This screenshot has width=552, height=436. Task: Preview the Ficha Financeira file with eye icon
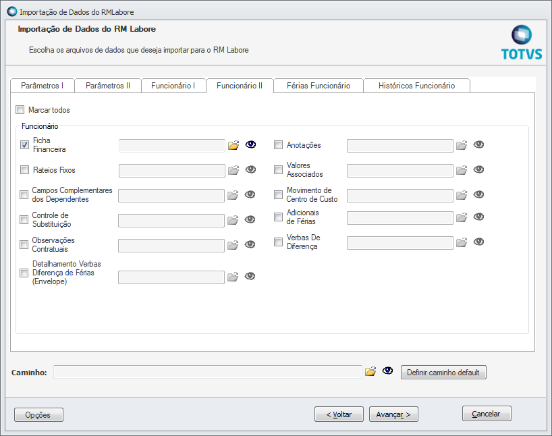(x=250, y=144)
